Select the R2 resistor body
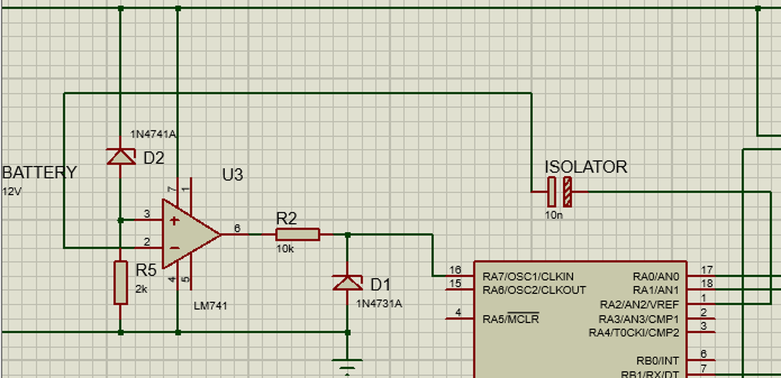781x378 pixels. [x=297, y=234]
